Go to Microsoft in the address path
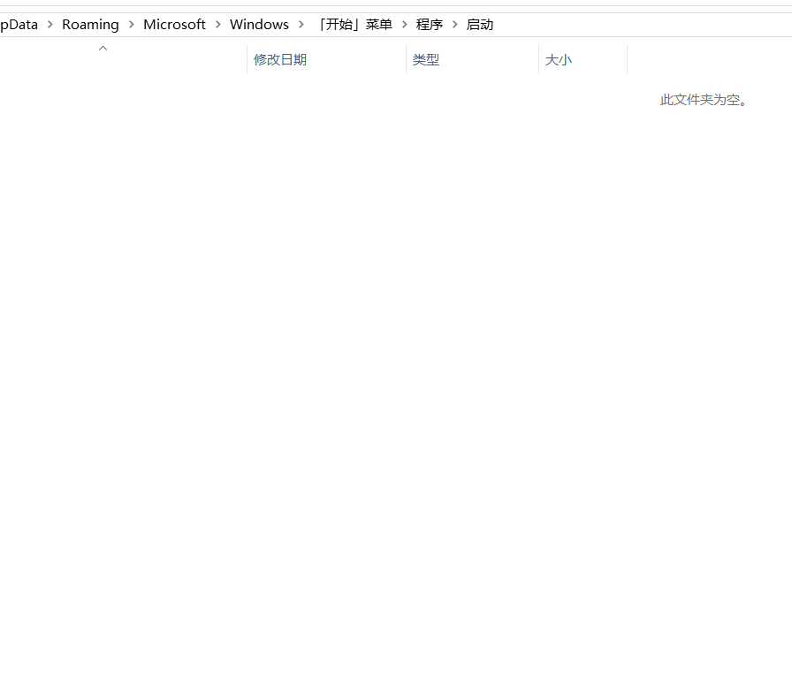Image resolution: width=792 pixels, height=699 pixels. click(174, 24)
